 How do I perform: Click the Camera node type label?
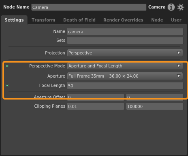click(x=157, y=7)
